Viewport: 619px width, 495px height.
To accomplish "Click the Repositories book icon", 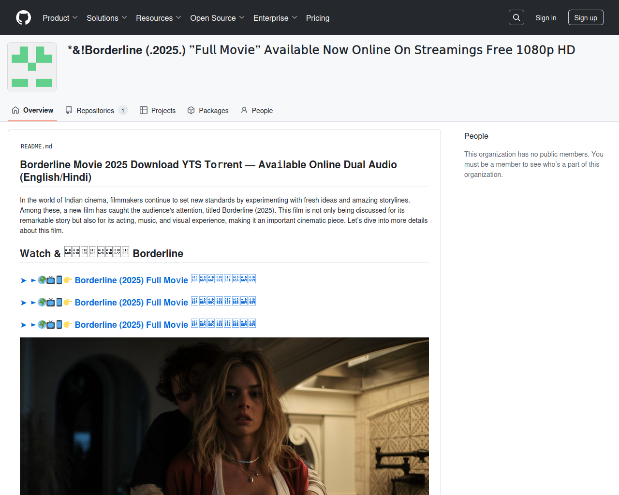I will pos(69,110).
